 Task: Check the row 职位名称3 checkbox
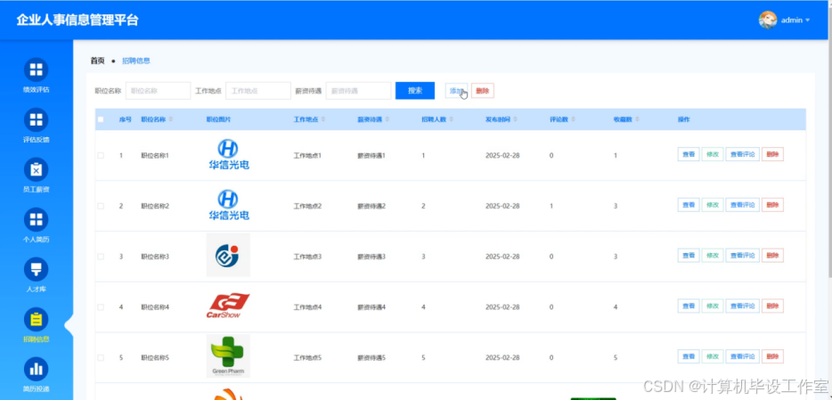[101, 257]
